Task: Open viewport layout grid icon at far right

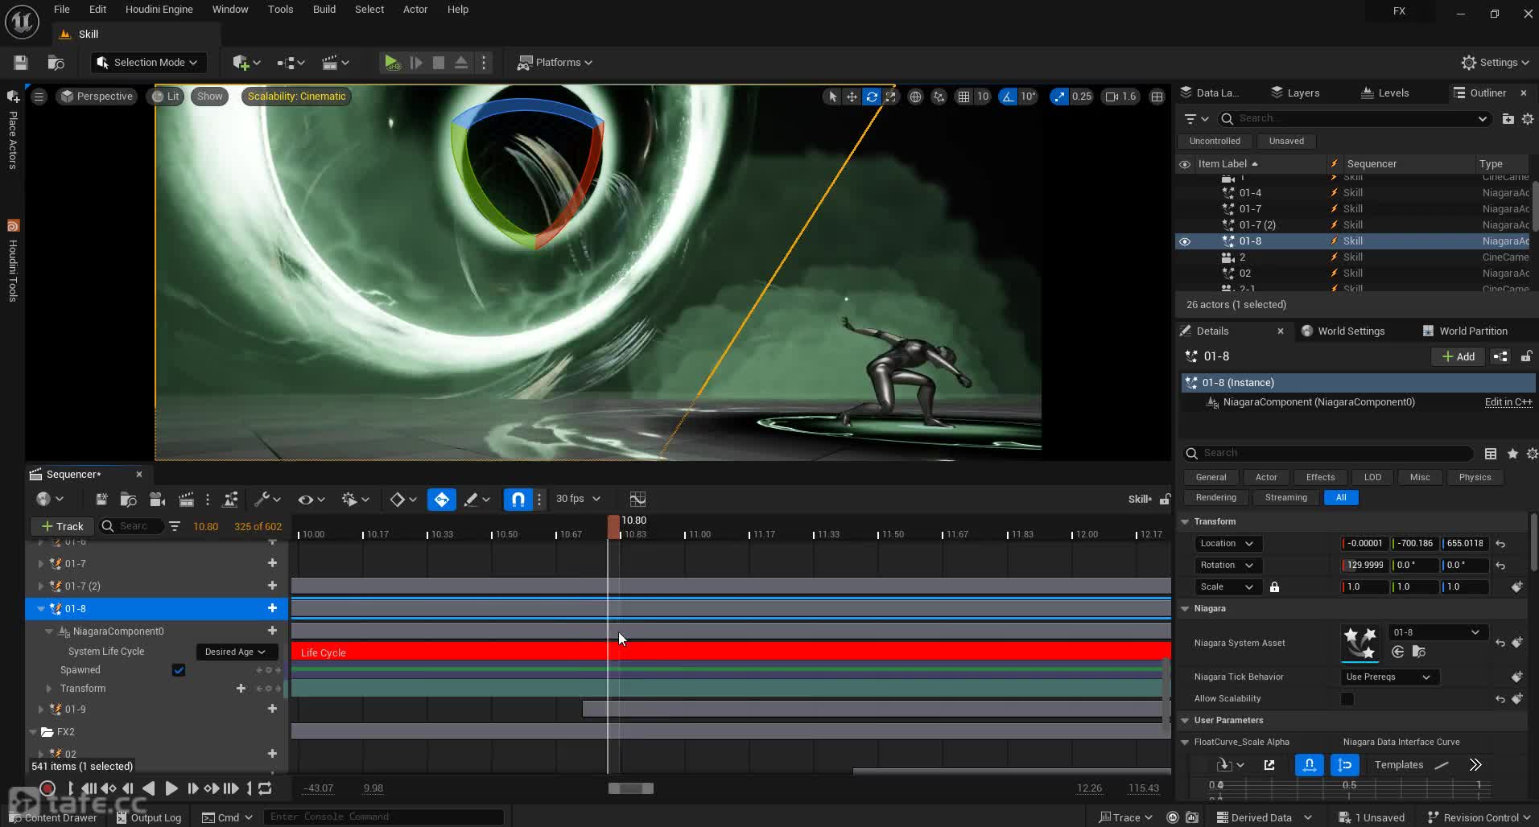Action: tap(1157, 97)
